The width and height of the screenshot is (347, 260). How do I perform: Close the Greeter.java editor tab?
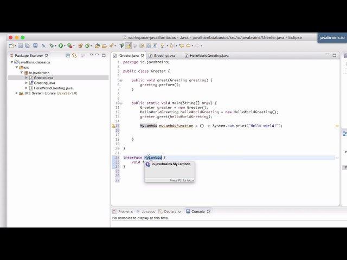(143, 56)
